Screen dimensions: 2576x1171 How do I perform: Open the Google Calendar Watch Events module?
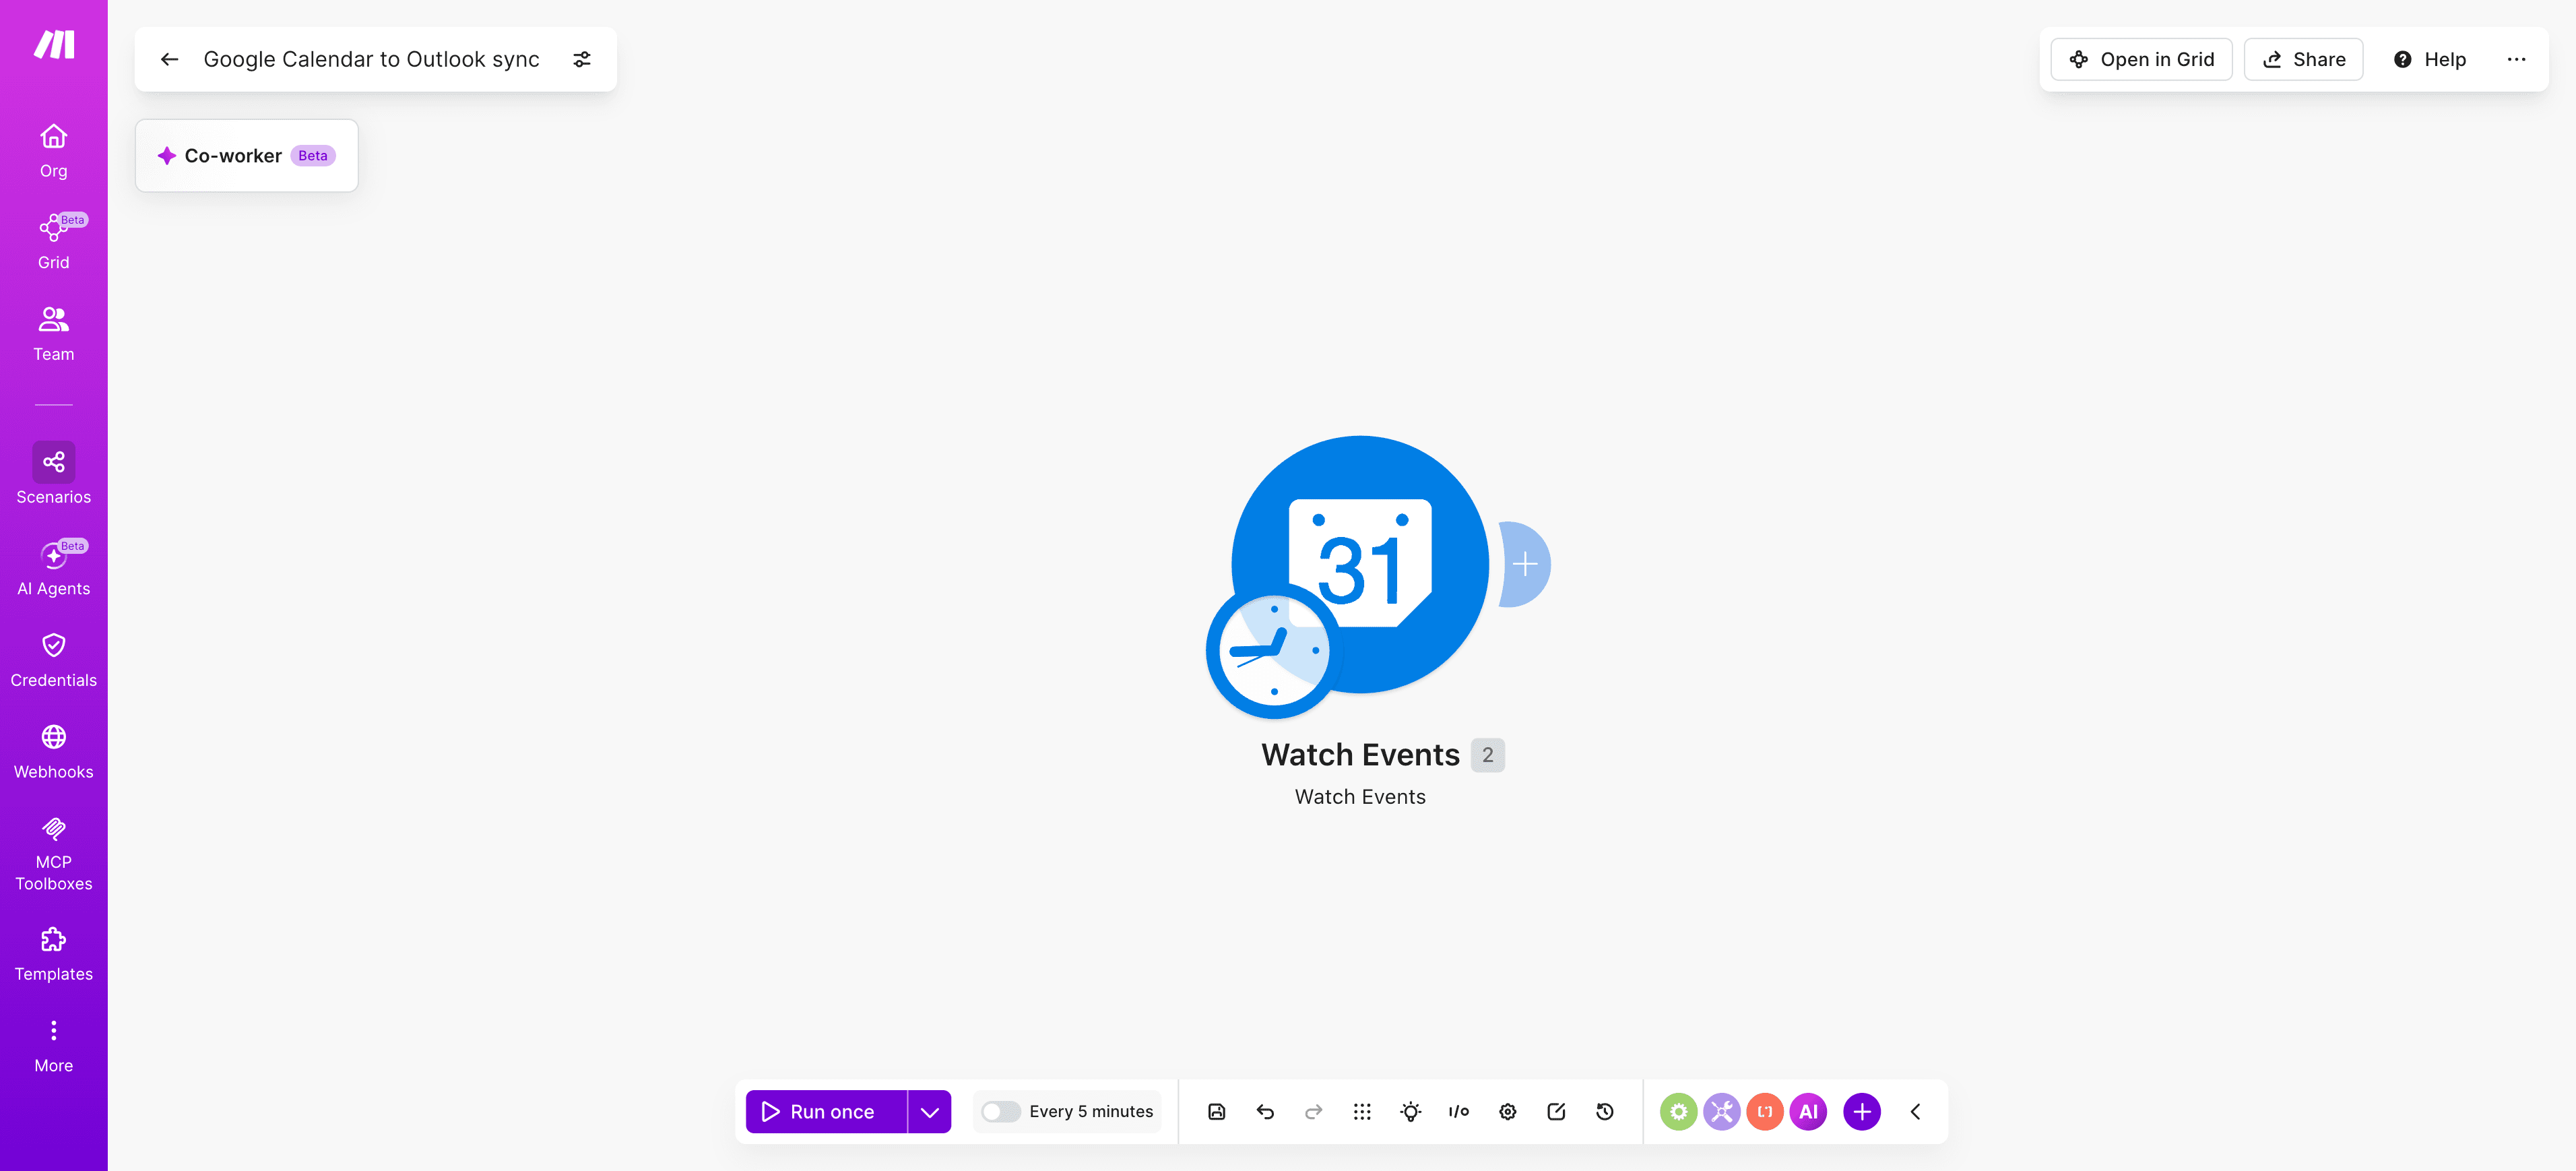[x=1360, y=563]
